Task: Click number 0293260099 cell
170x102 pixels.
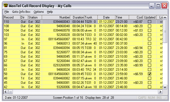Action: point(56,65)
